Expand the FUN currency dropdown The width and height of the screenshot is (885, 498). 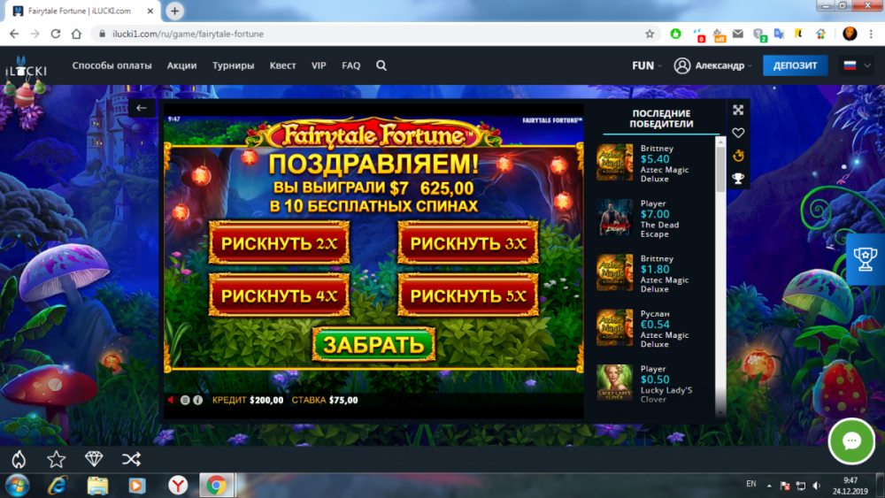[647, 65]
